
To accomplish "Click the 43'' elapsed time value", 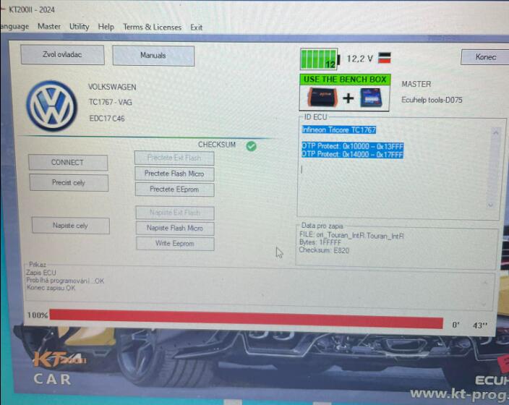I will (480, 325).
